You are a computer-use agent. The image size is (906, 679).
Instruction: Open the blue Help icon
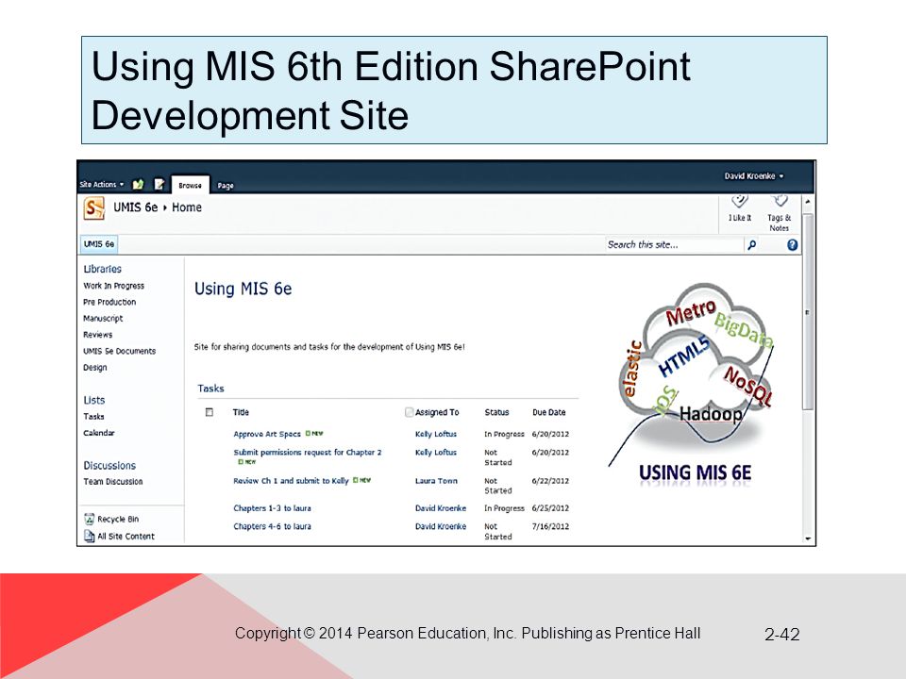(x=792, y=245)
